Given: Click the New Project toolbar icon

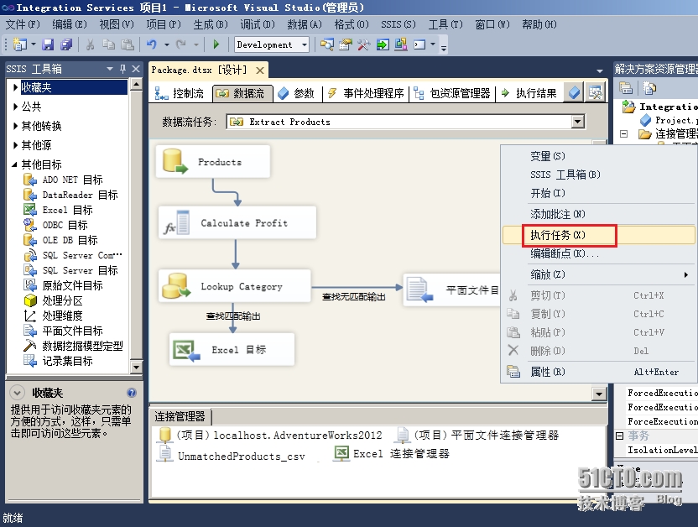Looking at the screenshot, I should click(x=20, y=44).
